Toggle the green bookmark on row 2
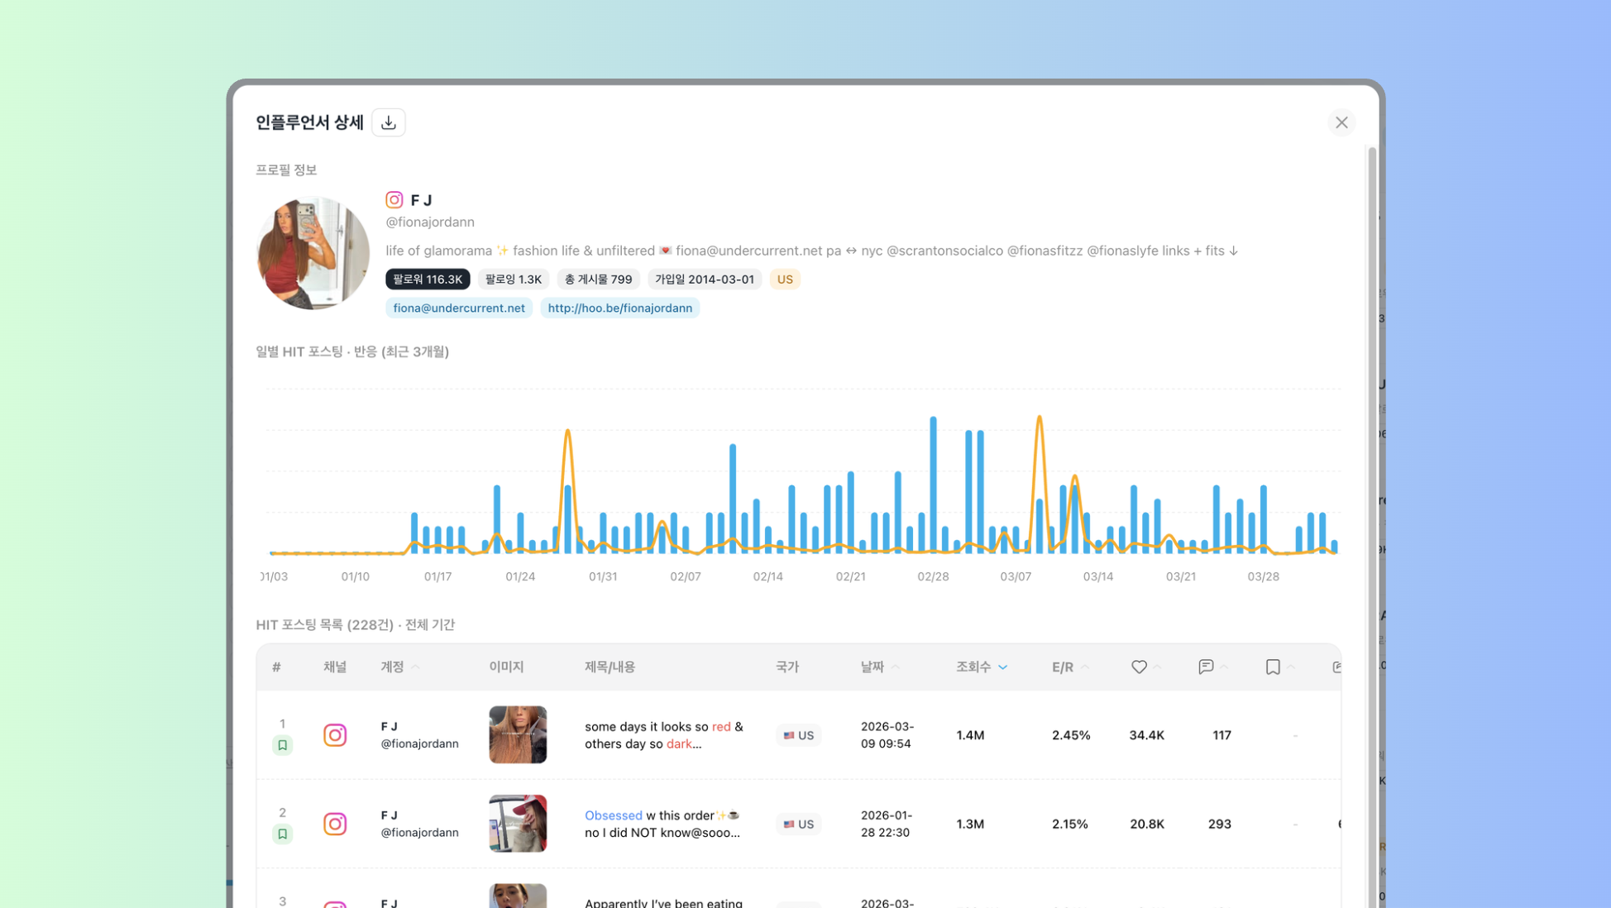This screenshot has height=908, width=1611. pyautogui.click(x=283, y=834)
